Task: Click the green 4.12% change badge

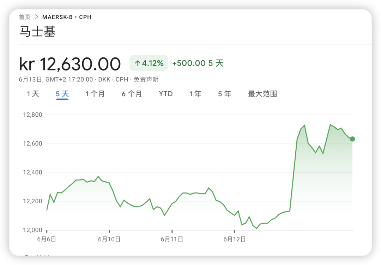Action: point(149,63)
